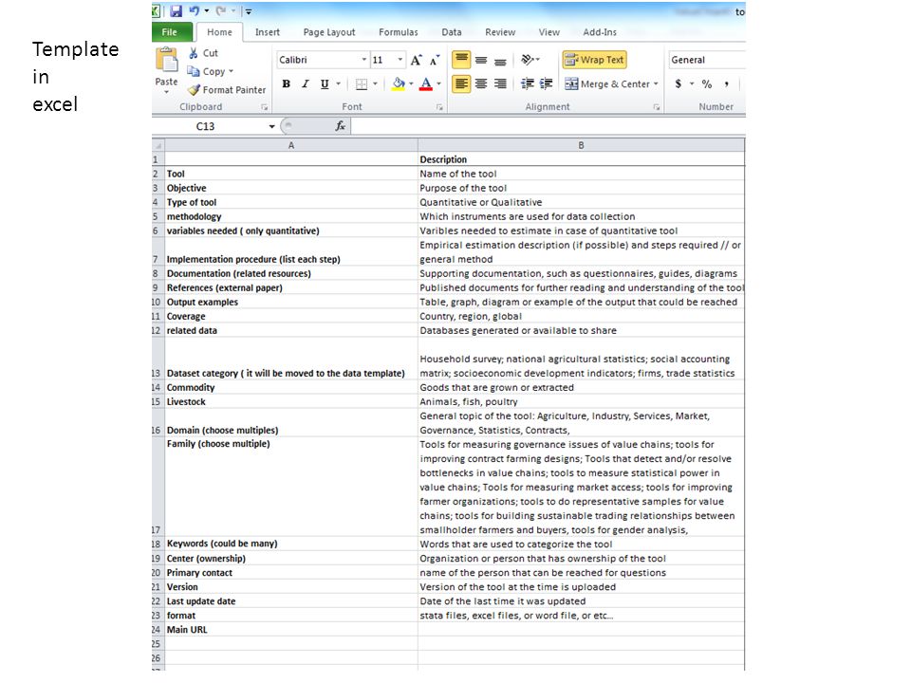Viewport: 911px width, 683px height.
Task: Select cell with 'Main URL'
Action: coord(291,630)
